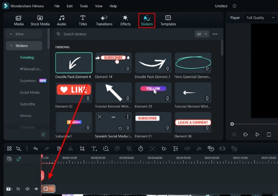Click the Element 06 Leave a Comment thumbnail
This screenshot has height=196, width=278.
193,122
